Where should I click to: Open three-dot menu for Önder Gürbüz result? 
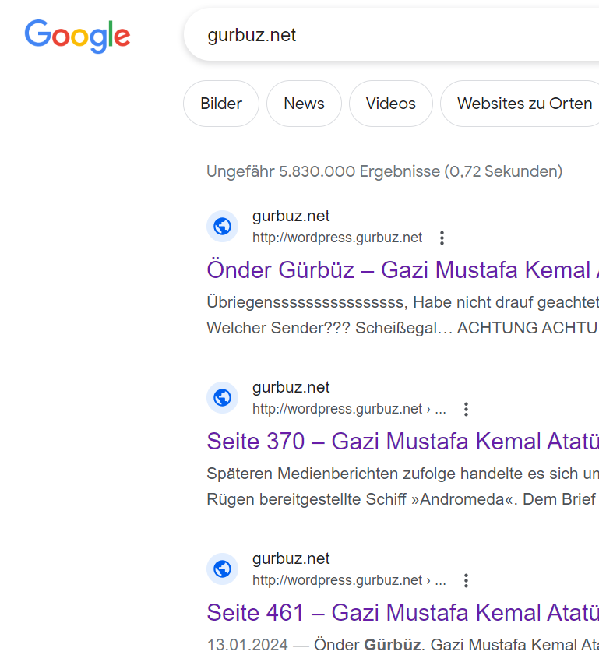[x=442, y=238]
